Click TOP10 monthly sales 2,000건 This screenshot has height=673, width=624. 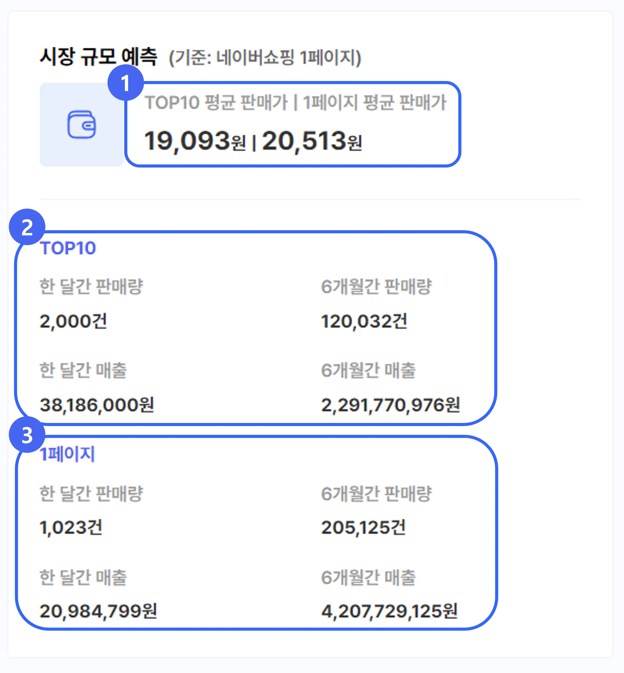[73, 321]
